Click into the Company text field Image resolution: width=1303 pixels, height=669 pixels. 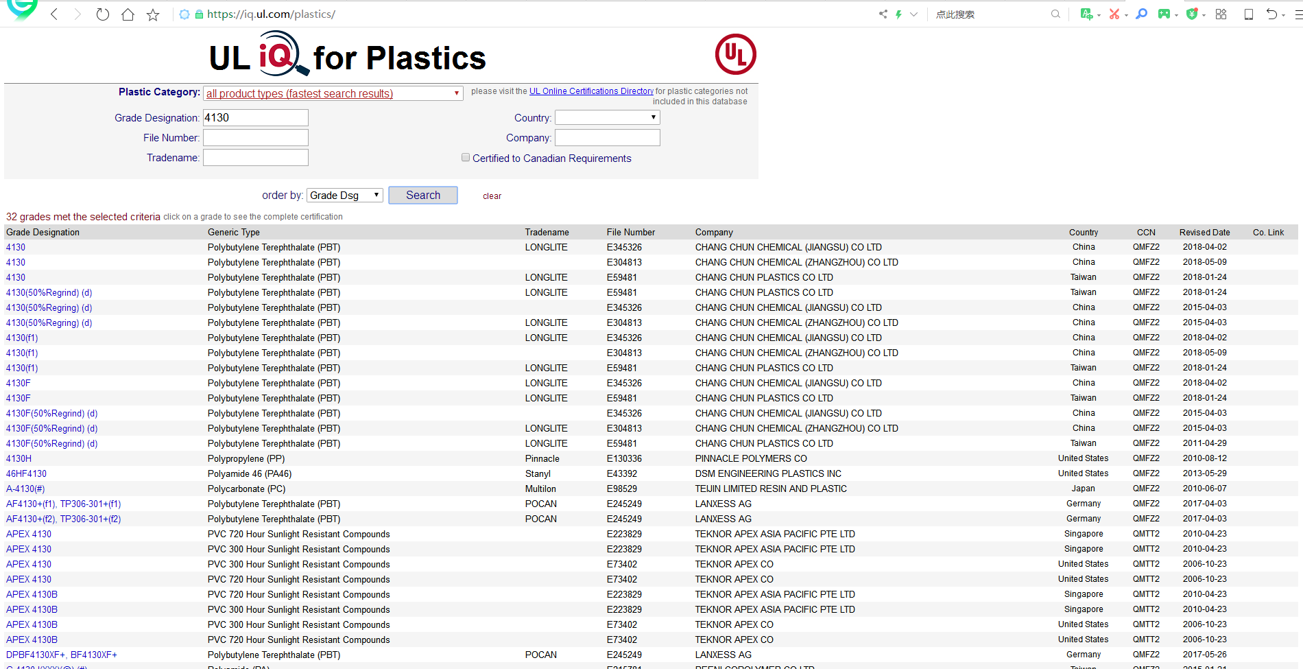point(607,138)
